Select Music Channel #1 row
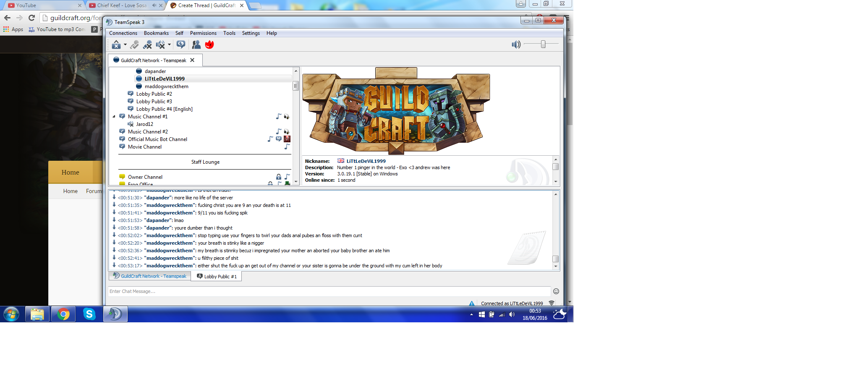The image size is (842, 392). pos(148,117)
